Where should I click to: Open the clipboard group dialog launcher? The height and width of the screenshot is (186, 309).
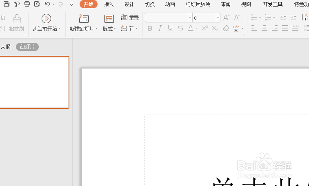pos(25,35)
